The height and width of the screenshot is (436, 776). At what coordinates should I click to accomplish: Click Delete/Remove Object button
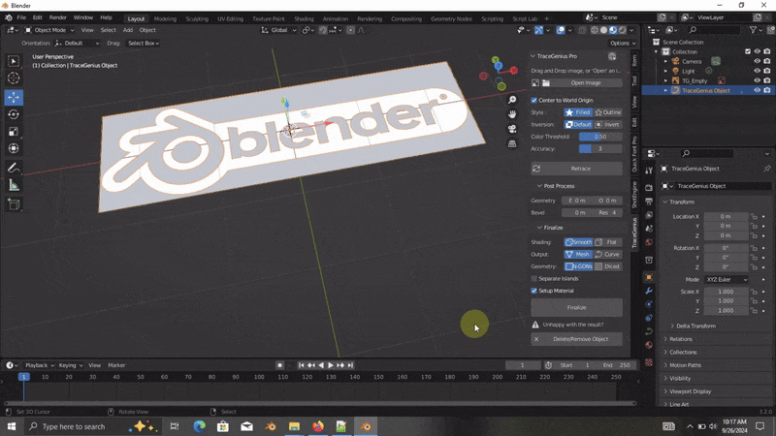pos(576,339)
